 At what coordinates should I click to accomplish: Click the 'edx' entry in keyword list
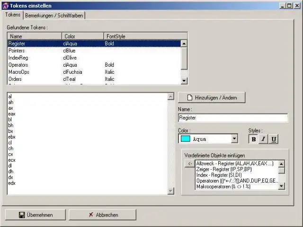(x=12, y=183)
